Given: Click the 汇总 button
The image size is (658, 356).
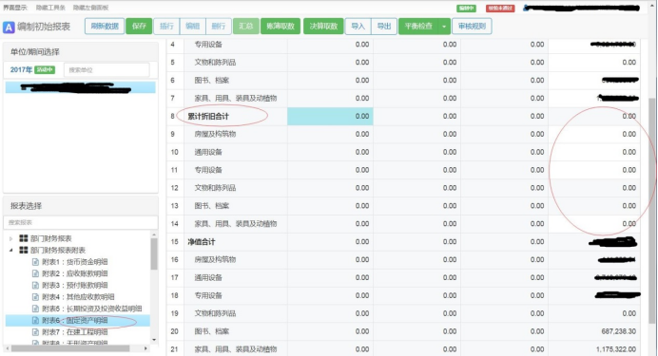Looking at the screenshot, I should [x=246, y=27].
